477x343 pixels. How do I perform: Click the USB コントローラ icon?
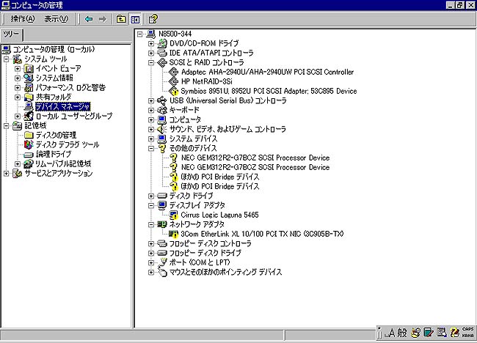pos(162,100)
